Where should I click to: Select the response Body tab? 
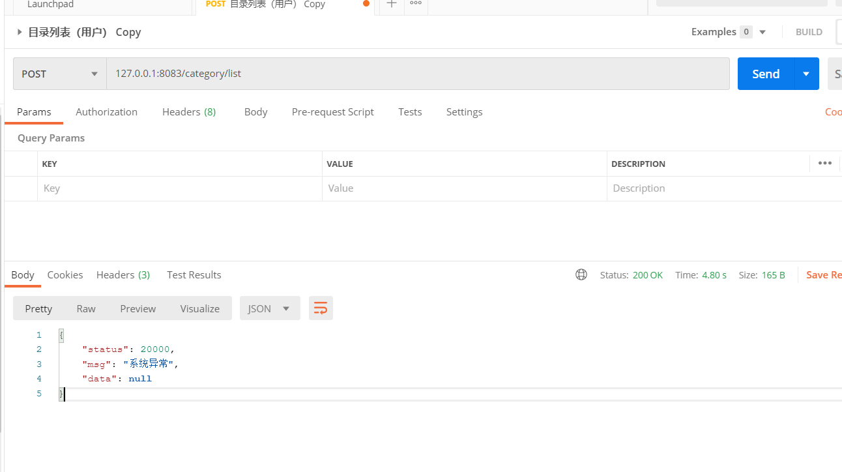pyautogui.click(x=23, y=275)
